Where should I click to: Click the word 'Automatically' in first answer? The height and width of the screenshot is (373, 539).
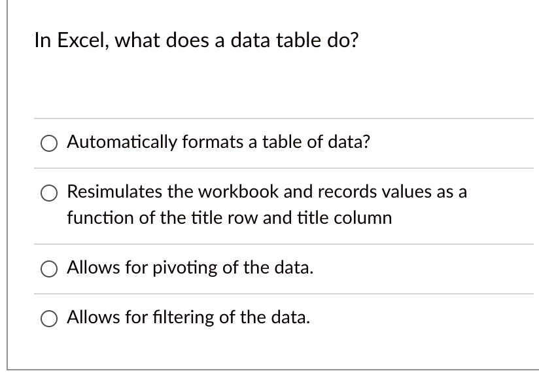click(x=122, y=142)
